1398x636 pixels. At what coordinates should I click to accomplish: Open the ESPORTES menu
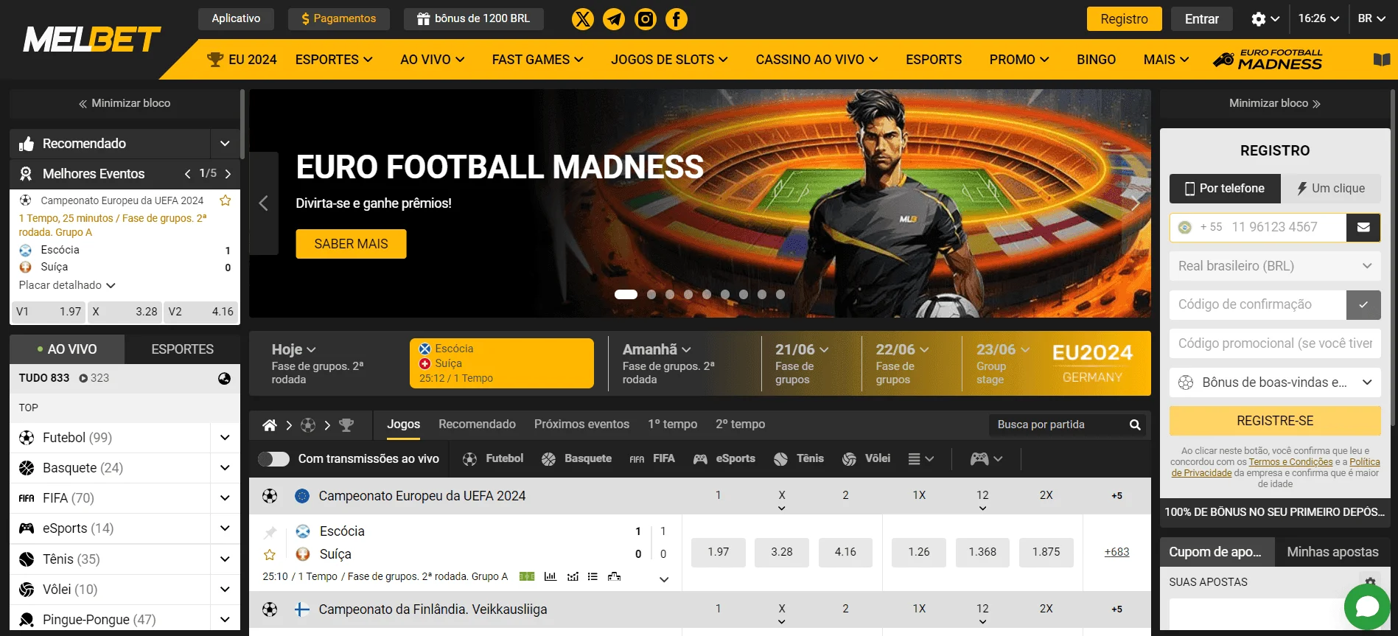coord(334,60)
